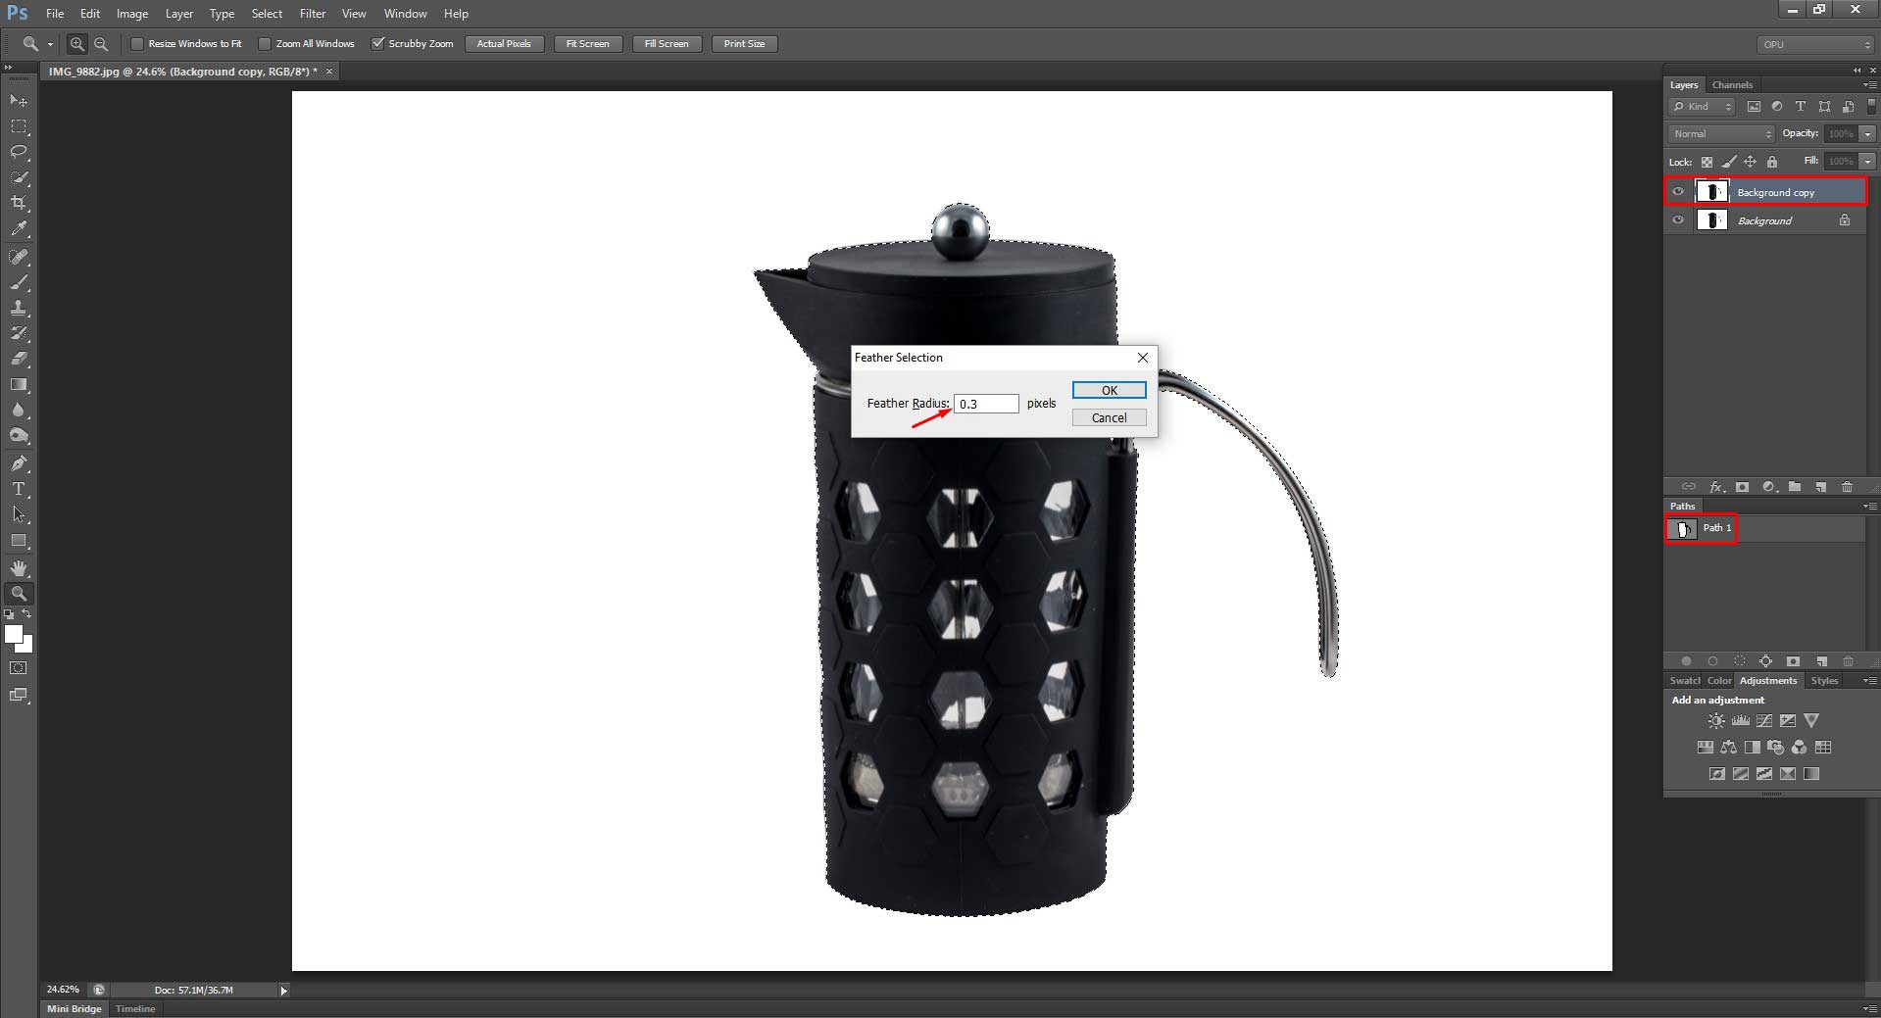Pick the Clone Stamp tool

tap(19, 309)
